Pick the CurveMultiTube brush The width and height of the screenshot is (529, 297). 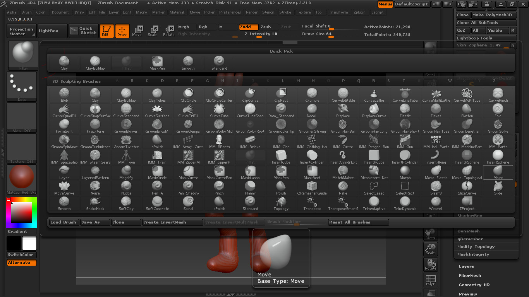tap(467, 95)
